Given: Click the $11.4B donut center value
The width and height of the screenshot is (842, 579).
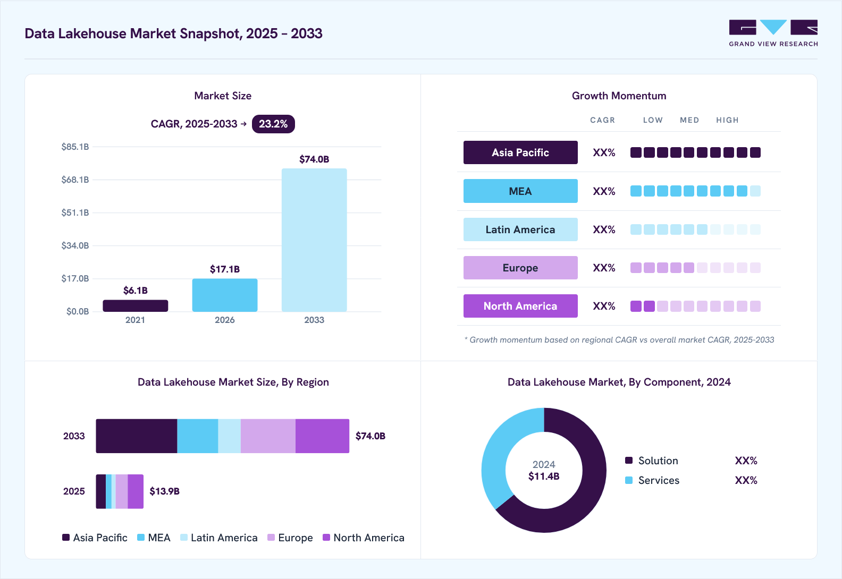Looking at the screenshot, I should [544, 476].
